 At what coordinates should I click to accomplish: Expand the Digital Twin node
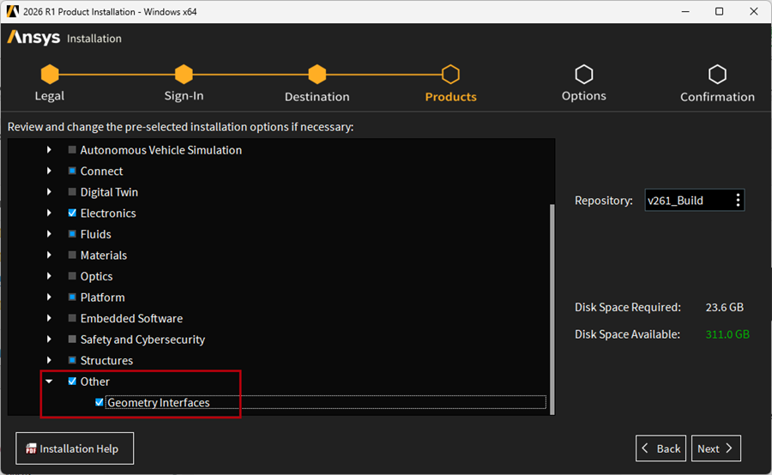pyautogui.click(x=49, y=192)
